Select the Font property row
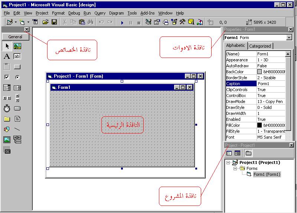297x213 pixels. coord(255,137)
